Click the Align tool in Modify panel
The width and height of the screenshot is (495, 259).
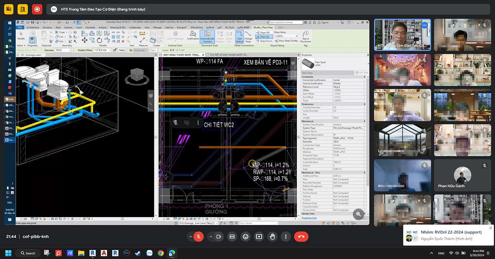click(x=85, y=34)
